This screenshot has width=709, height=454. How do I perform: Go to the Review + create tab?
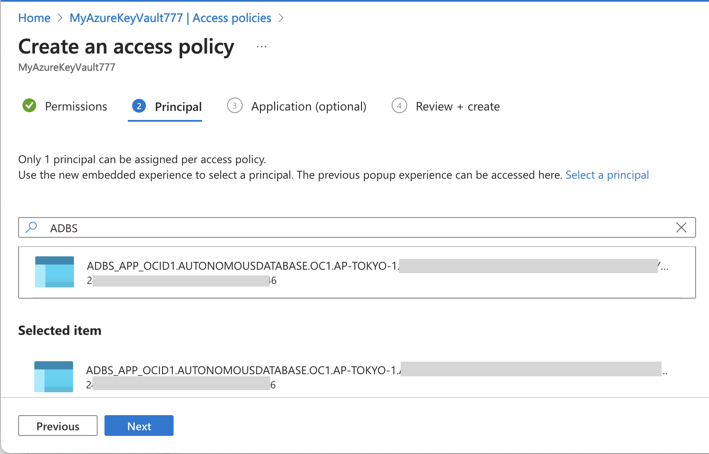(x=457, y=107)
